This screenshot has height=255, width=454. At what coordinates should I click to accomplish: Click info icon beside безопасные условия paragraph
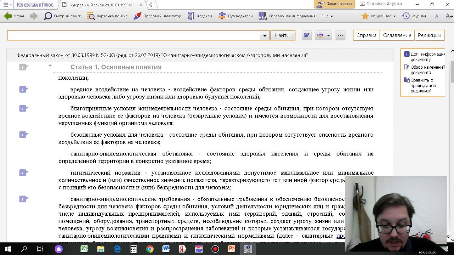coord(23,135)
